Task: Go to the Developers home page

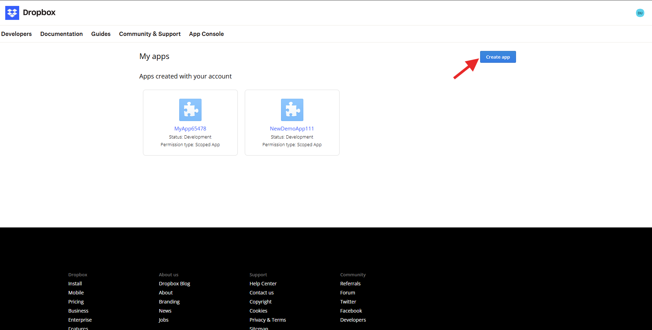Action: click(16, 34)
